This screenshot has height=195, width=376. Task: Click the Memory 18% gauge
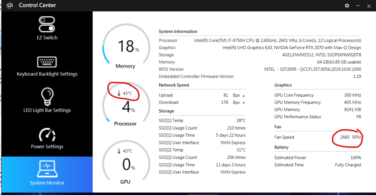(x=126, y=47)
